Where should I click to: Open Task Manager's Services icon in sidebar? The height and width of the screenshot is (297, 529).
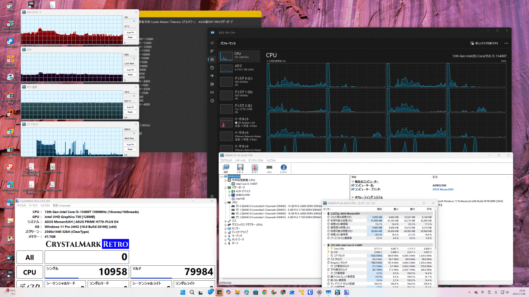click(212, 101)
